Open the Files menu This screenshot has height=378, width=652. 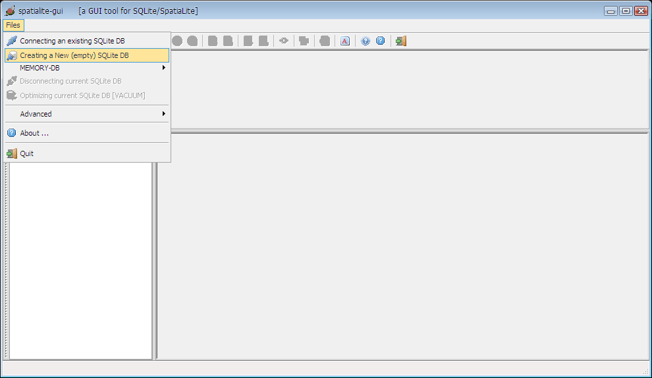(x=13, y=26)
